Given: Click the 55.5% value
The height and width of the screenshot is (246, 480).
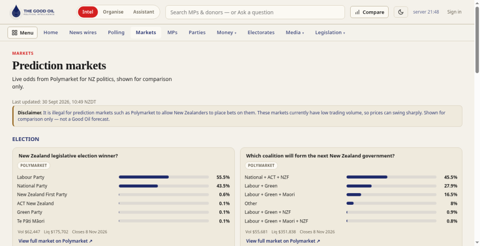Looking at the screenshot, I should [x=223, y=177].
